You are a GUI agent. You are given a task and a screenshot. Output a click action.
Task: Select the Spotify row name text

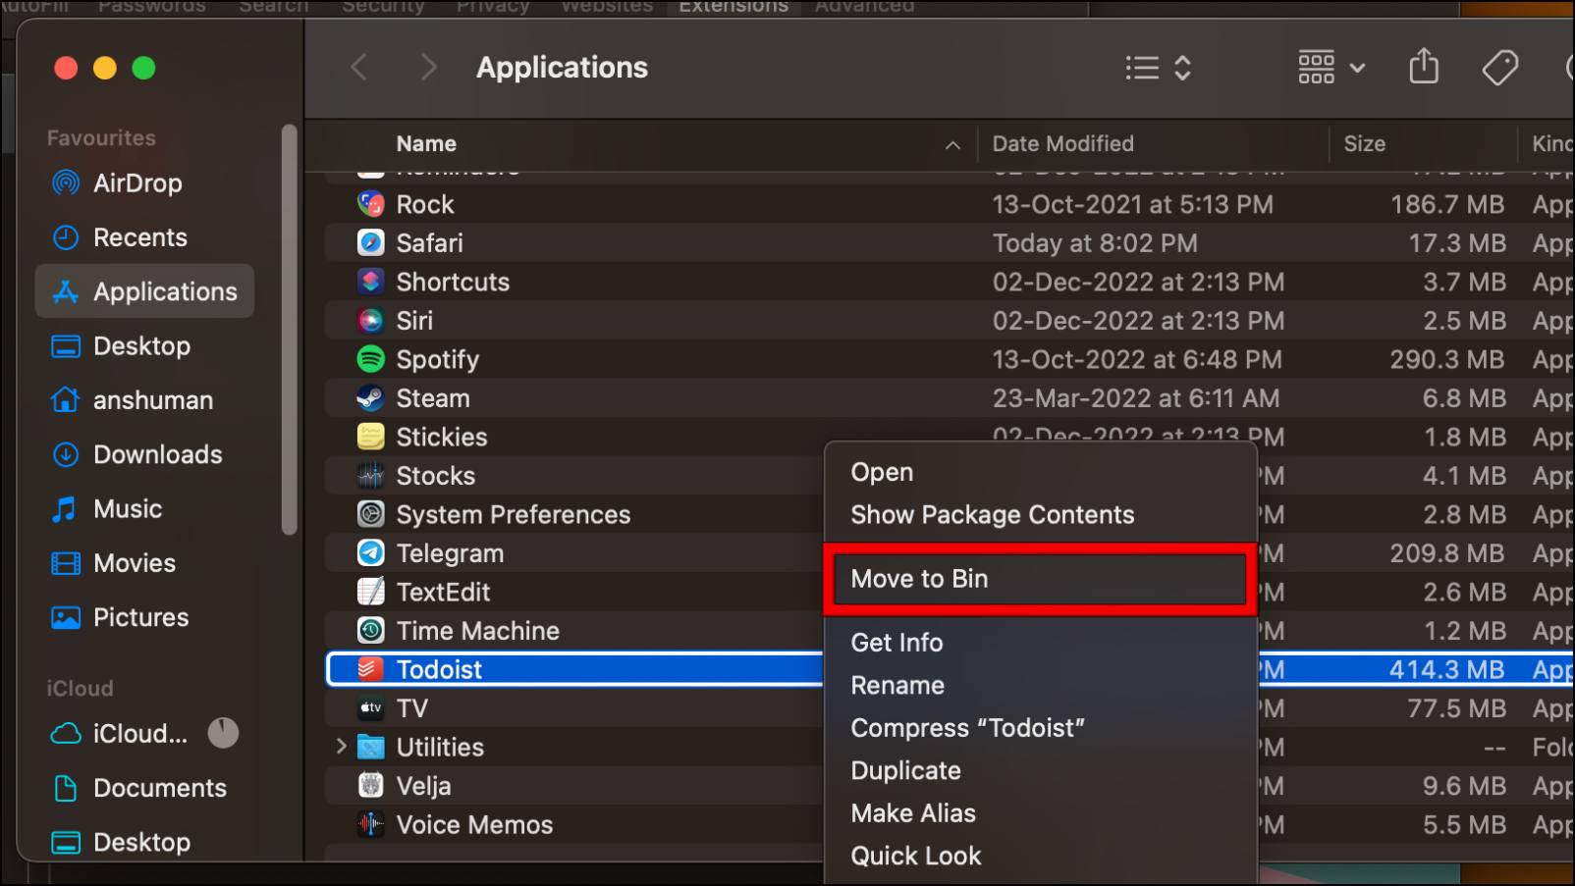437,359
